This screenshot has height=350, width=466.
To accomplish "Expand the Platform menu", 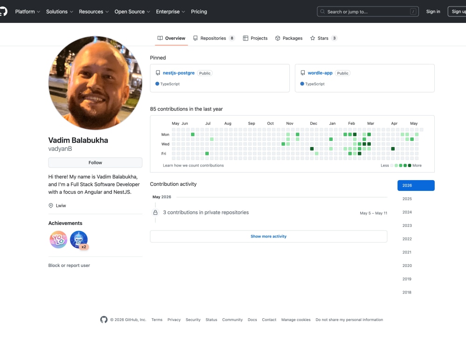I will 27,12.
